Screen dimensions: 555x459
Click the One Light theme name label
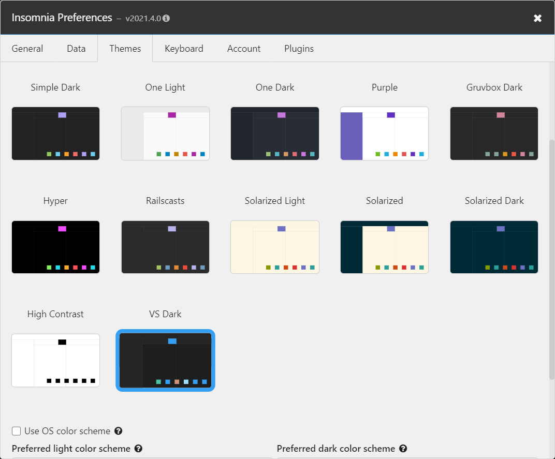tap(165, 87)
